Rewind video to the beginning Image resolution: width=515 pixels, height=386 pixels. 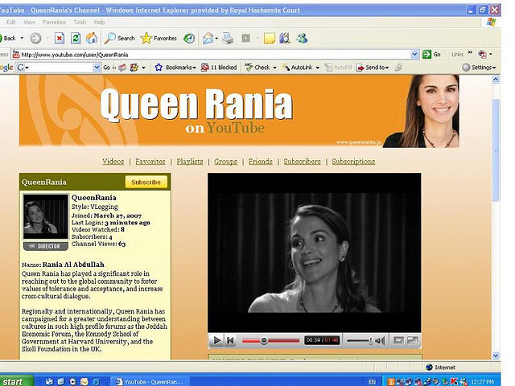tap(230, 341)
